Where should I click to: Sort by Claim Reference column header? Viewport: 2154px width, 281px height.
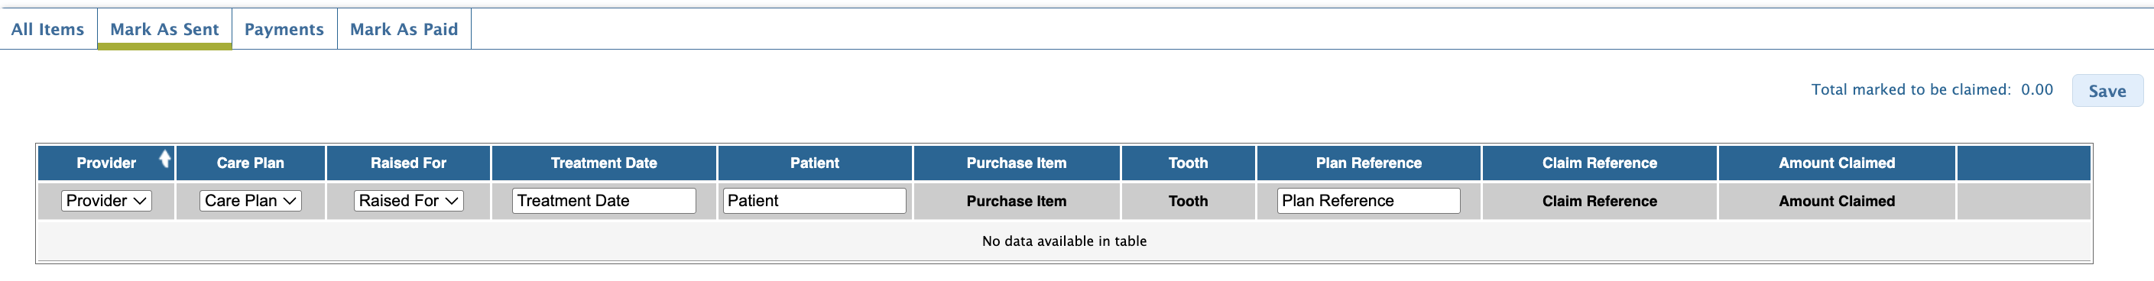coord(1600,163)
